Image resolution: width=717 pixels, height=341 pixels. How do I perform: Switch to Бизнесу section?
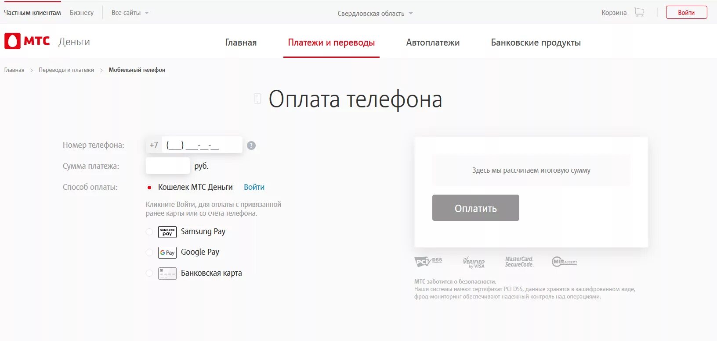(82, 13)
